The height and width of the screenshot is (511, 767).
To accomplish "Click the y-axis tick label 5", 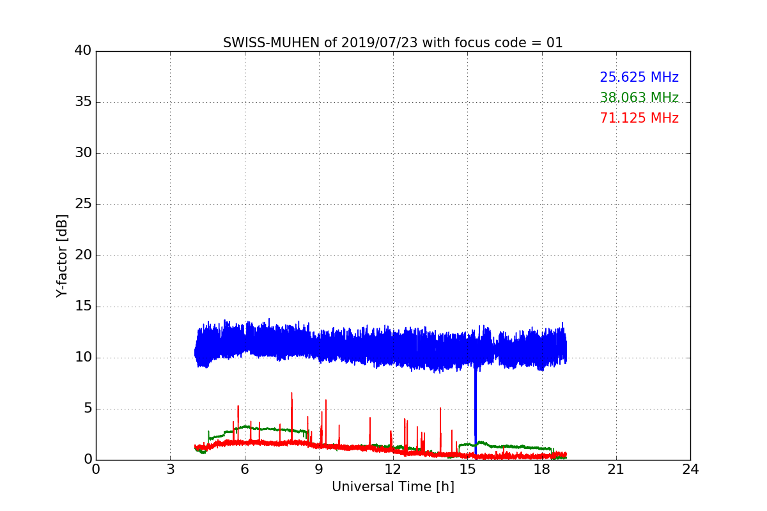I will coord(87,409).
